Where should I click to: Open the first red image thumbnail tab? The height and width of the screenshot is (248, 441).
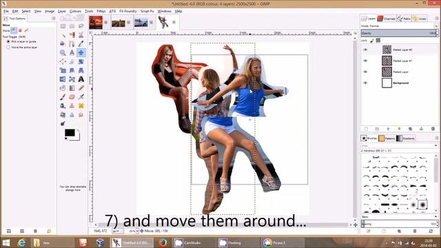pyautogui.click(x=96, y=23)
